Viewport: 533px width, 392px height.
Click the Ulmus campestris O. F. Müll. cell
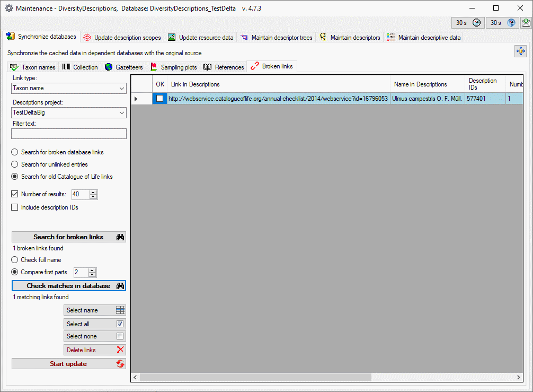pyautogui.click(x=427, y=99)
